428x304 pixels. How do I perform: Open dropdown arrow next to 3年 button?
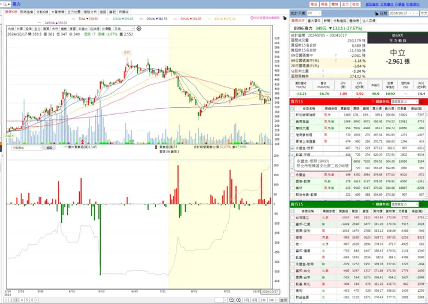pos(277,300)
